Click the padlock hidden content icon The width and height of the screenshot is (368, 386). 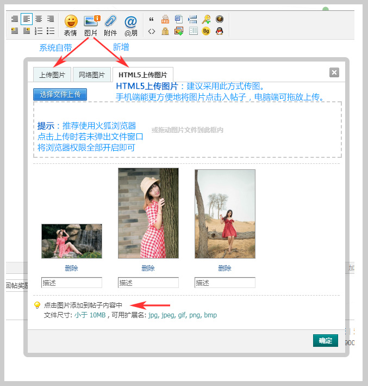click(165, 31)
